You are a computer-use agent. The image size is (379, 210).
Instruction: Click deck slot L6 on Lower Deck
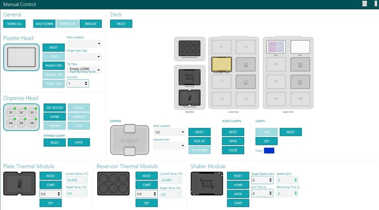[x=246, y=65]
